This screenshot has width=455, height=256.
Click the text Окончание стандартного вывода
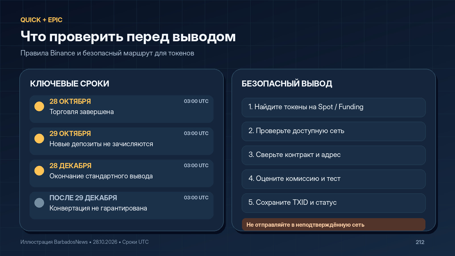(x=101, y=176)
